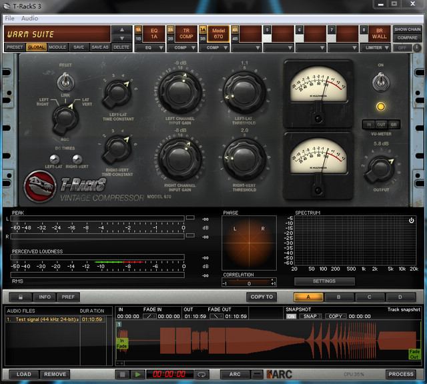The image size is (427, 384).
Task: Toggle the OFF button beside Compare
Action: (x=402, y=48)
